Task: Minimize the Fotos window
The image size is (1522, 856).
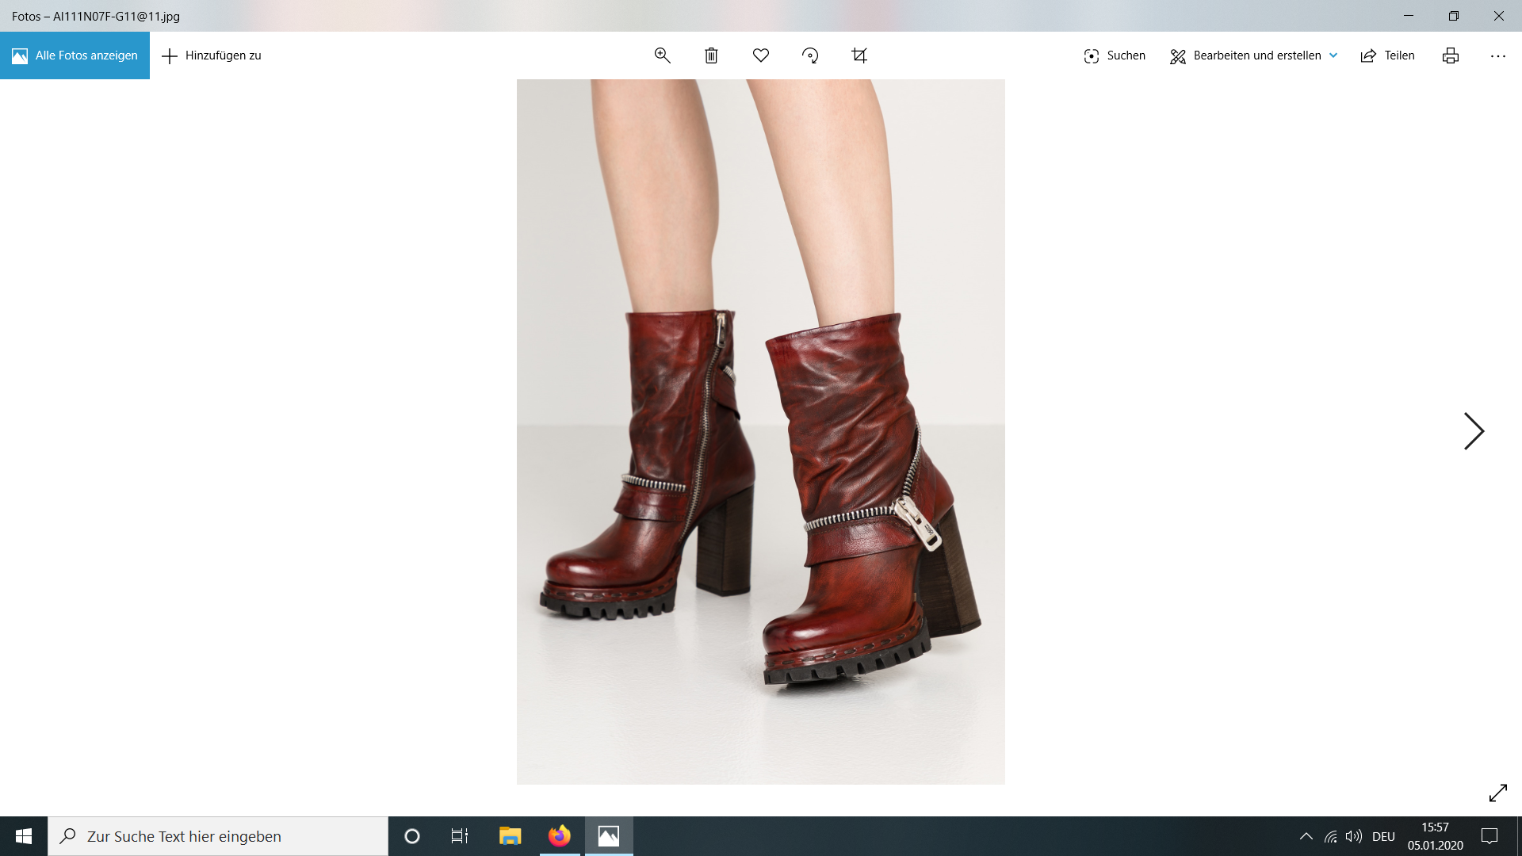Action: click(1409, 16)
